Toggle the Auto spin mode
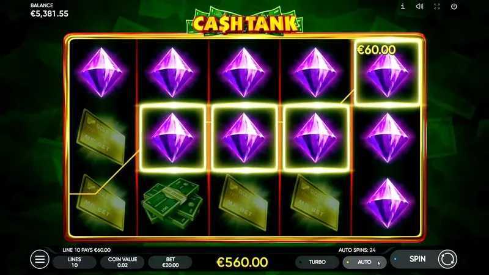The width and height of the screenshot is (489, 275). (364, 262)
